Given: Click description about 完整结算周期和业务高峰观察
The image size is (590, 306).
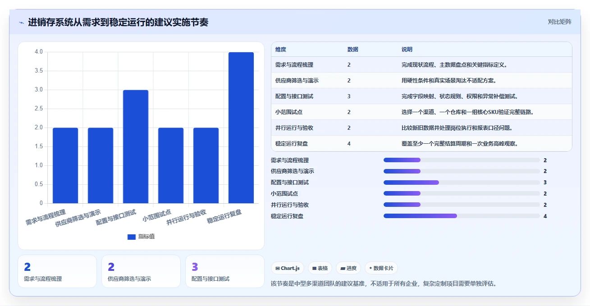Looking at the screenshot, I should tap(460, 144).
